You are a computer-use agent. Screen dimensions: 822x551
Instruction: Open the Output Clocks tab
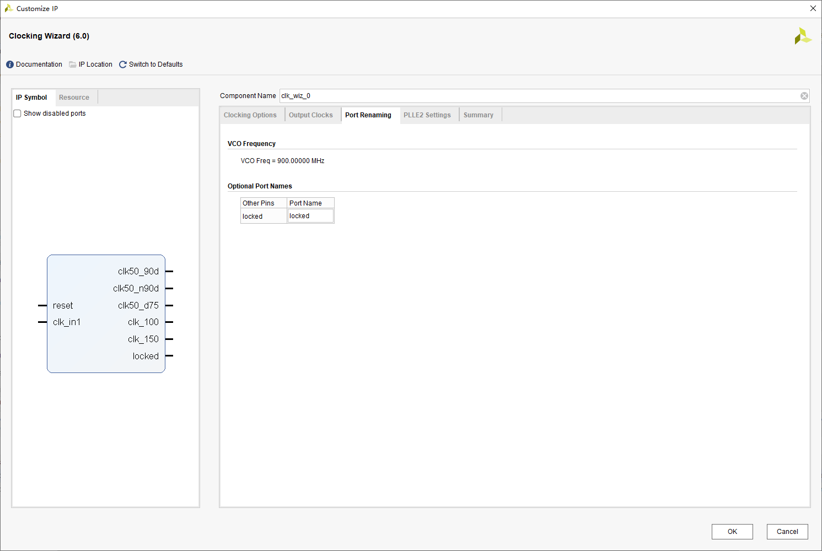pos(311,115)
